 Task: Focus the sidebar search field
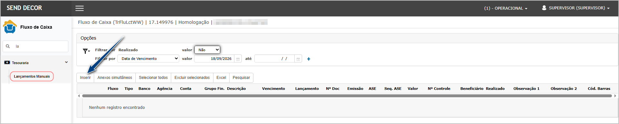[x=35, y=46]
